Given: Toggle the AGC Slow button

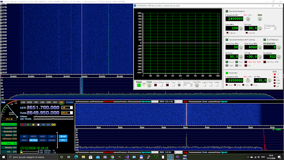Looking at the screenshot, I should (x=34, y=140).
